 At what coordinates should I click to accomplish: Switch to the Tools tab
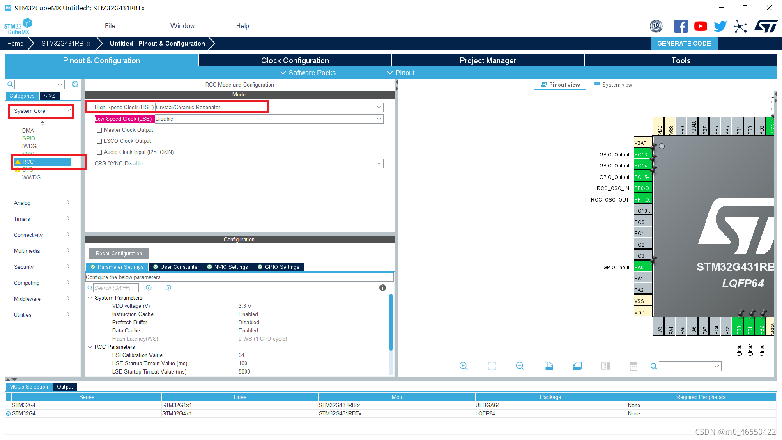click(681, 60)
